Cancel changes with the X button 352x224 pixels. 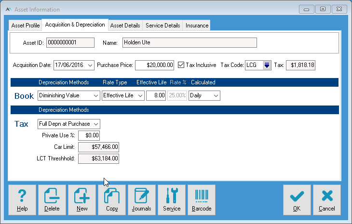327,199
